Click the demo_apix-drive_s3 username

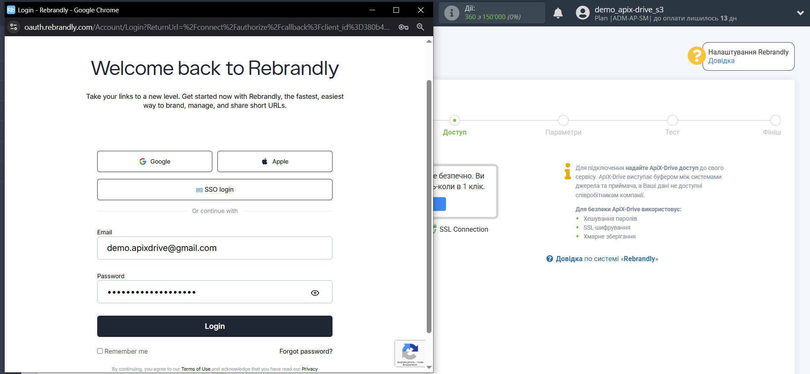point(629,9)
